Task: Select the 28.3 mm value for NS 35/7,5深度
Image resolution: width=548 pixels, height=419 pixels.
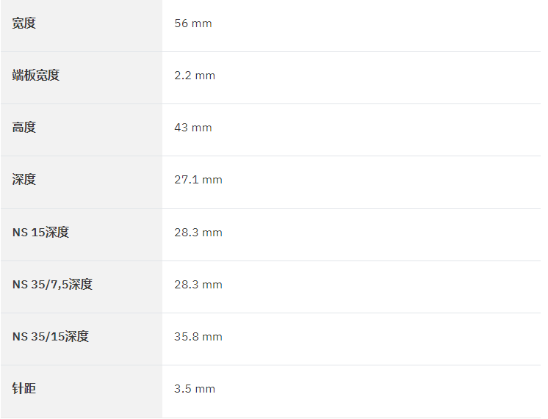Action: pyautogui.click(x=198, y=284)
